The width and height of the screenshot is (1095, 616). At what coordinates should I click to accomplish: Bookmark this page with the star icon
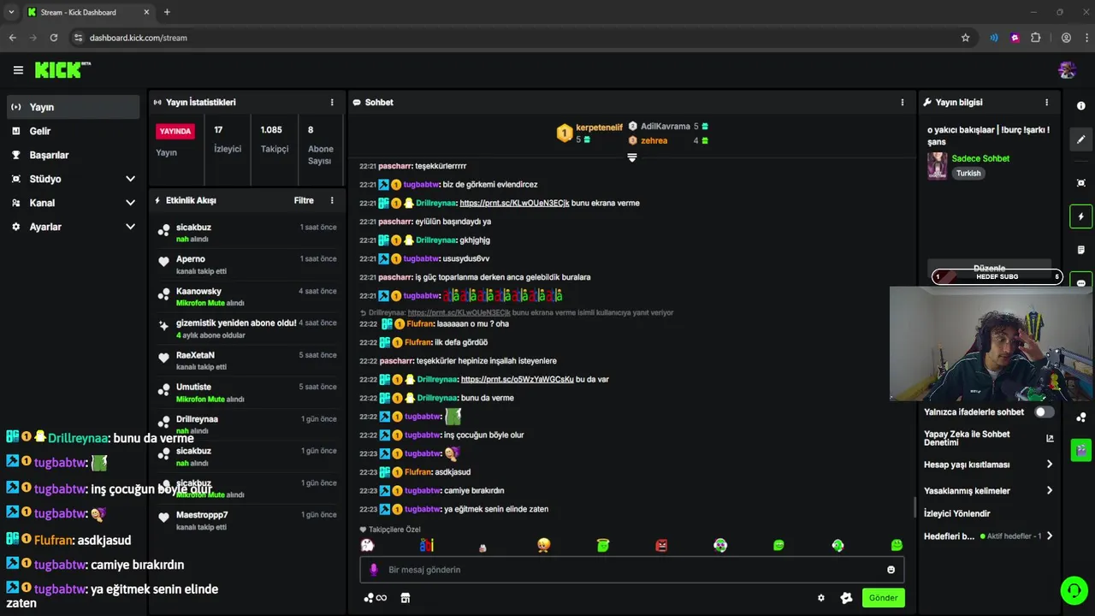tap(965, 38)
